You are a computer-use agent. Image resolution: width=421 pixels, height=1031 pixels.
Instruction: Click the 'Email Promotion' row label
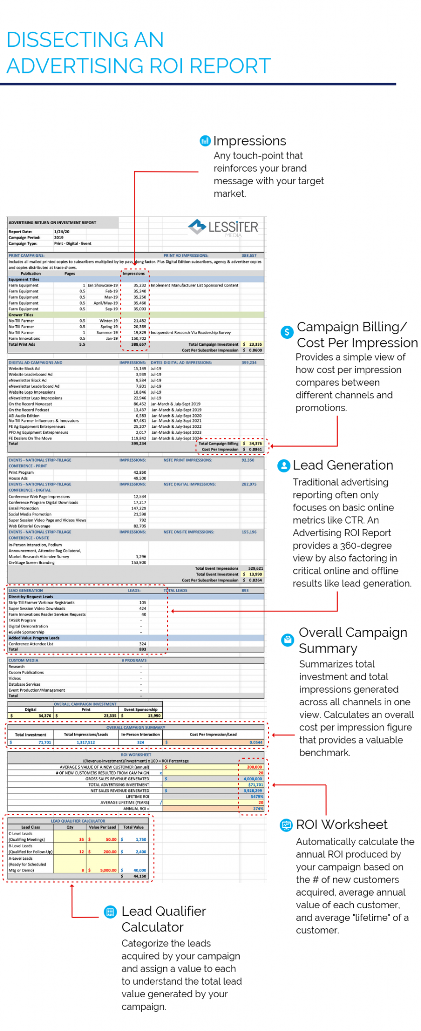(24, 508)
